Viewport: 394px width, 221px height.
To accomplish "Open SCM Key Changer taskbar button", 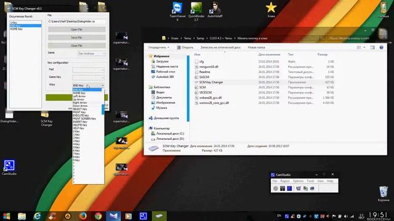I will (159, 216).
